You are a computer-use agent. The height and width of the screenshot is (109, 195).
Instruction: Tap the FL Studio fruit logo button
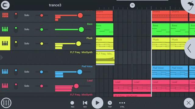[x=190, y=6]
